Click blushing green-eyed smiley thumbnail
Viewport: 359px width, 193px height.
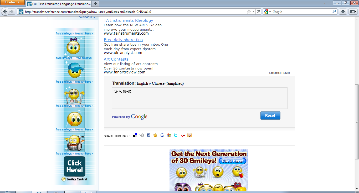click(x=74, y=118)
